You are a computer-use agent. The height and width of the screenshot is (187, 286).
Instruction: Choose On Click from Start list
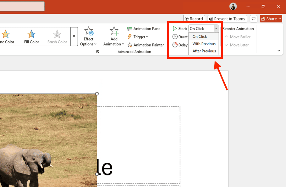click(200, 37)
